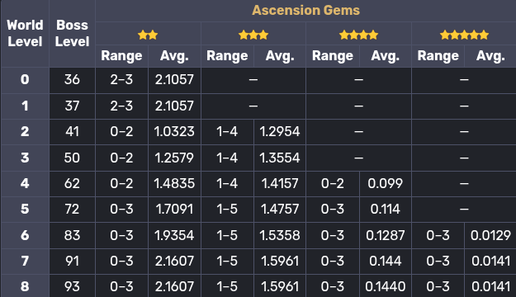Click the 1.0323 average cell
This screenshot has width=516, height=297.
click(174, 132)
